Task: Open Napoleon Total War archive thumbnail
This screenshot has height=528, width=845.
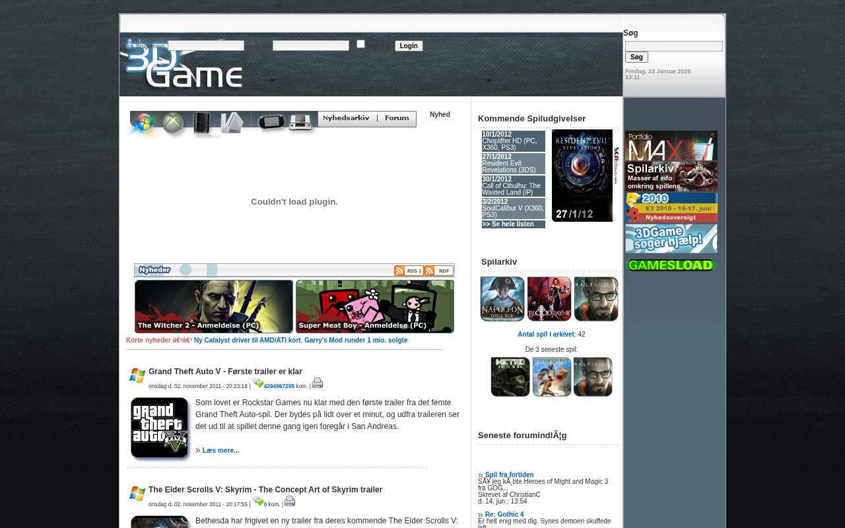Action: pyautogui.click(x=502, y=299)
